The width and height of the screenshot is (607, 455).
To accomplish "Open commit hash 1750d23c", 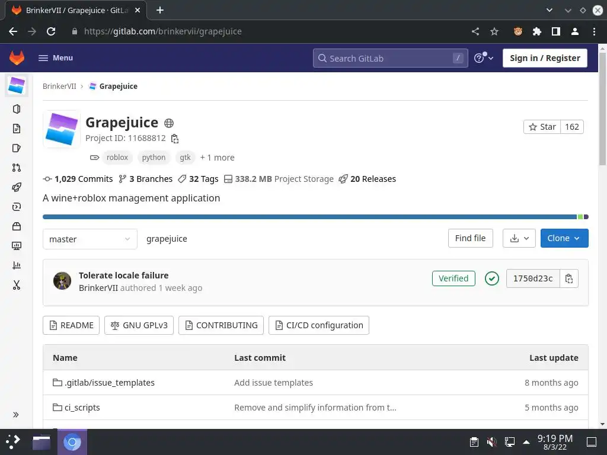I will point(533,278).
